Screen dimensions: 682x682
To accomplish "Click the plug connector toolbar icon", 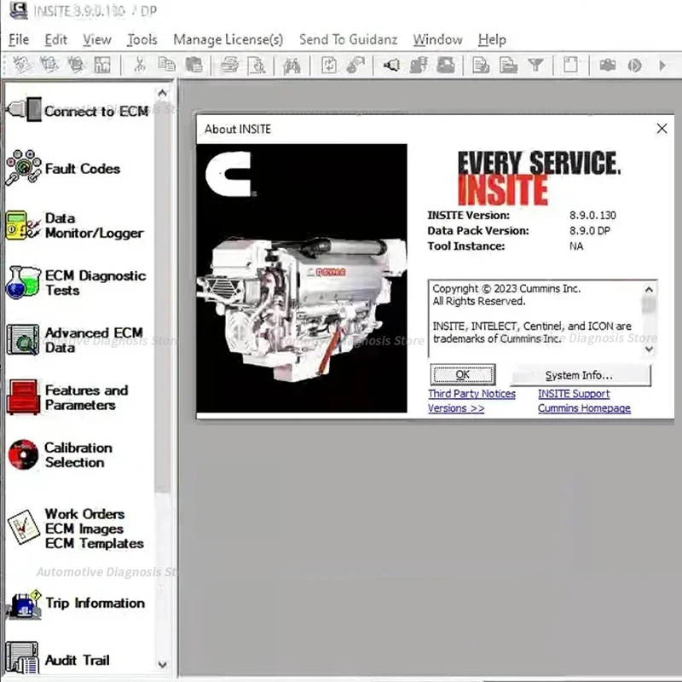I will coord(391,66).
